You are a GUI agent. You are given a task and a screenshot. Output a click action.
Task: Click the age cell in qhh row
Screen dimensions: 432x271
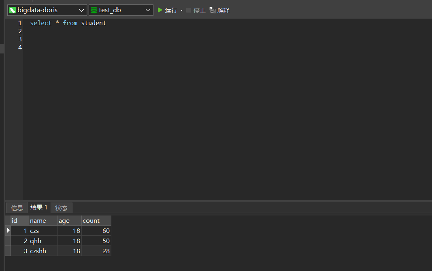69,241
